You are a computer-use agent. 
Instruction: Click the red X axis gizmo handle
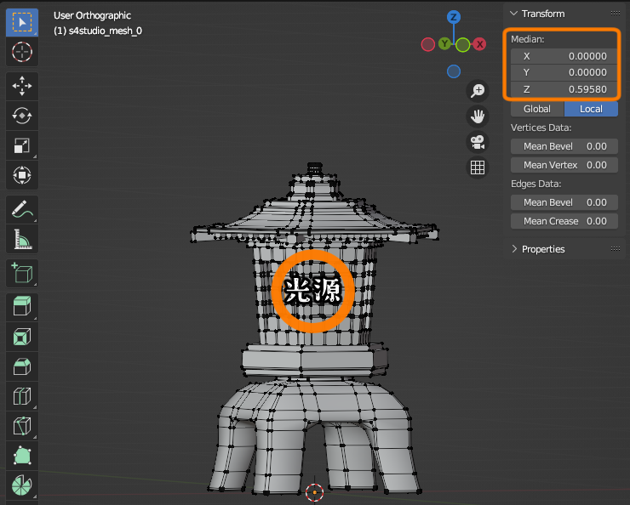[479, 44]
